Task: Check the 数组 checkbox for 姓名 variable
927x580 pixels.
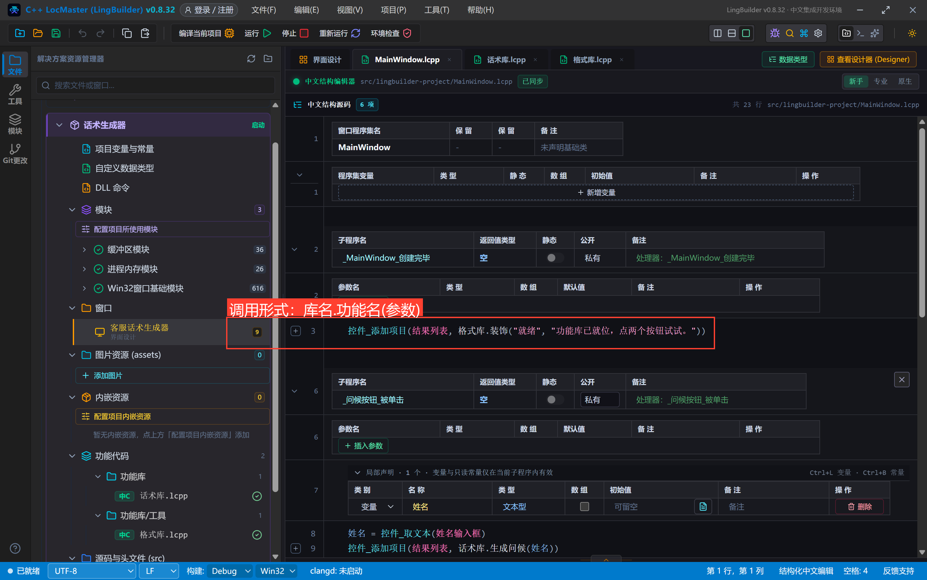Action: 584,507
